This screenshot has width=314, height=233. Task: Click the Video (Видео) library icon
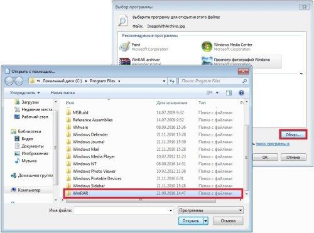click(17, 139)
